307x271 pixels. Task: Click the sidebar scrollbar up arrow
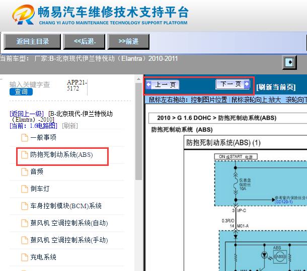138,79
